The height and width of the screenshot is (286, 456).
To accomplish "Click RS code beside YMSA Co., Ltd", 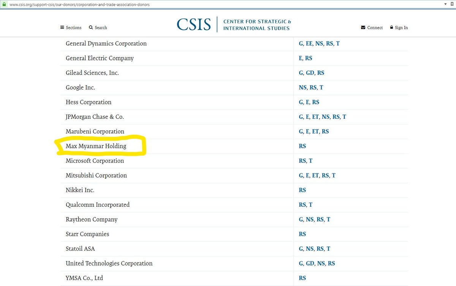I will click(x=302, y=278).
